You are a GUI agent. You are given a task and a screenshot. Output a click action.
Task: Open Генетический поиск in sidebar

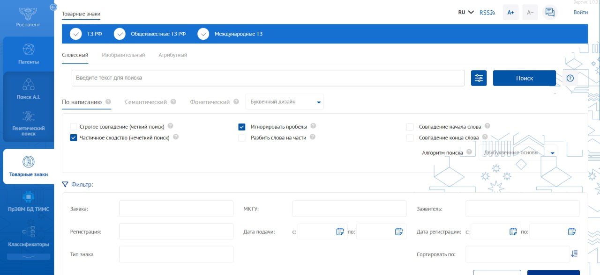click(29, 124)
